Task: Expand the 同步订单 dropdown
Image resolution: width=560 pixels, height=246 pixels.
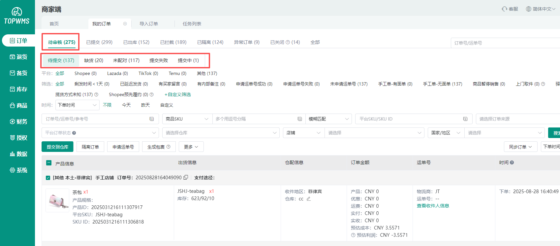Action: (521, 147)
